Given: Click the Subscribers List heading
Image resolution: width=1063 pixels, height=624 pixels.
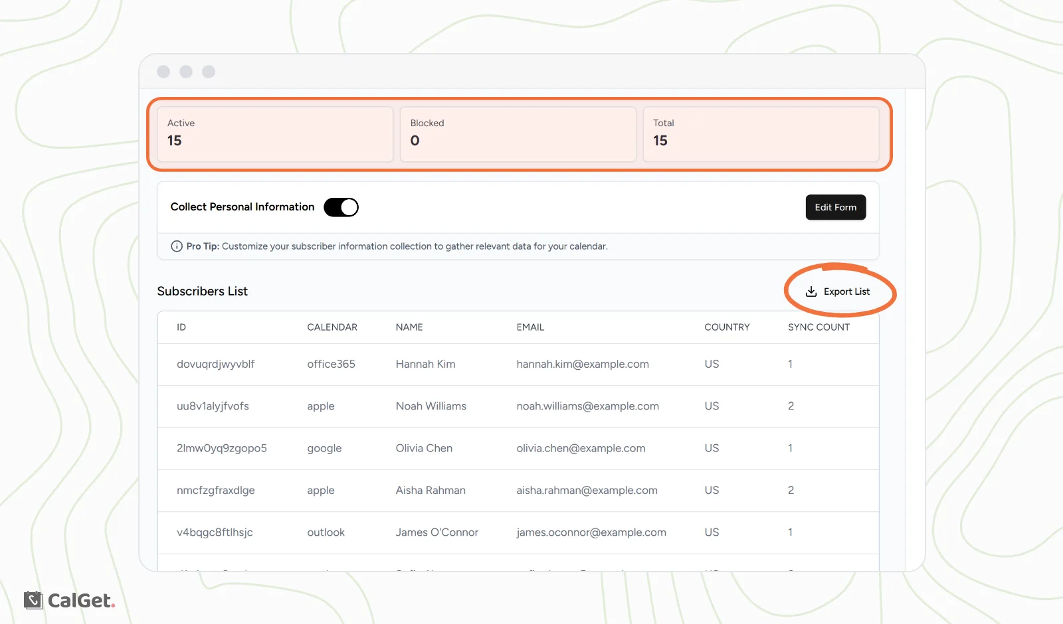Looking at the screenshot, I should point(202,291).
